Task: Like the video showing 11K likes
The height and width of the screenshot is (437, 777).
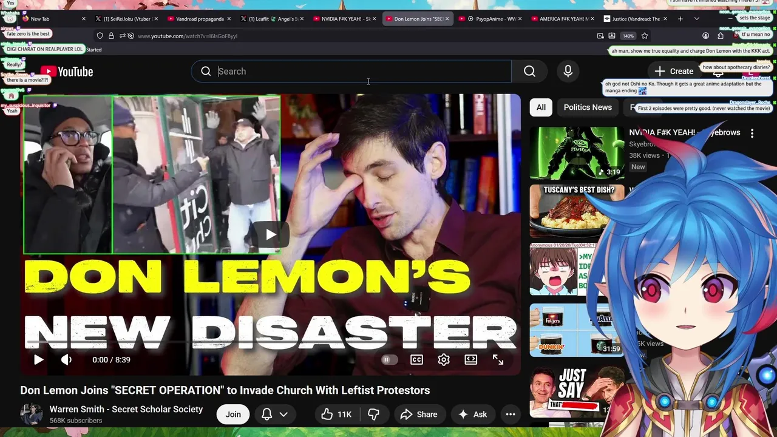Action: (x=337, y=414)
